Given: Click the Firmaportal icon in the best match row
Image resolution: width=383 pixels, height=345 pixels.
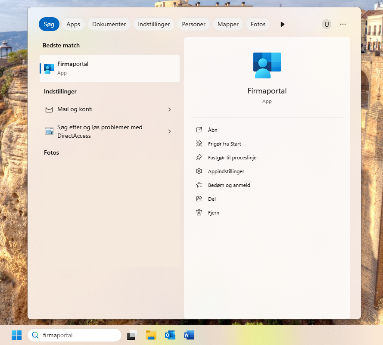Looking at the screenshot, I should (49, 68).
